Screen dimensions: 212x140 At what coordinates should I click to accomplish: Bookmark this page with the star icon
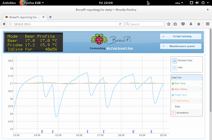[169, 24]
